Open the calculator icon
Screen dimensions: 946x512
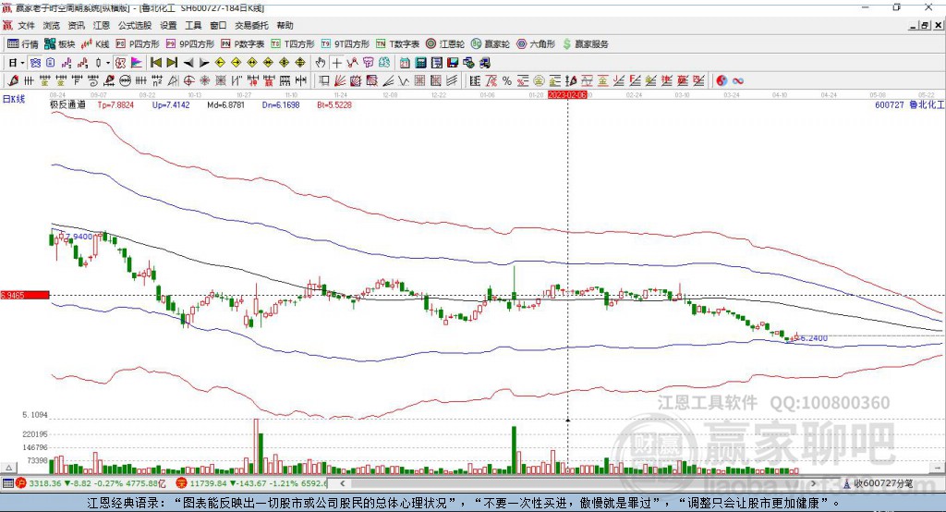pyautogui.click(x=420, y=62)
